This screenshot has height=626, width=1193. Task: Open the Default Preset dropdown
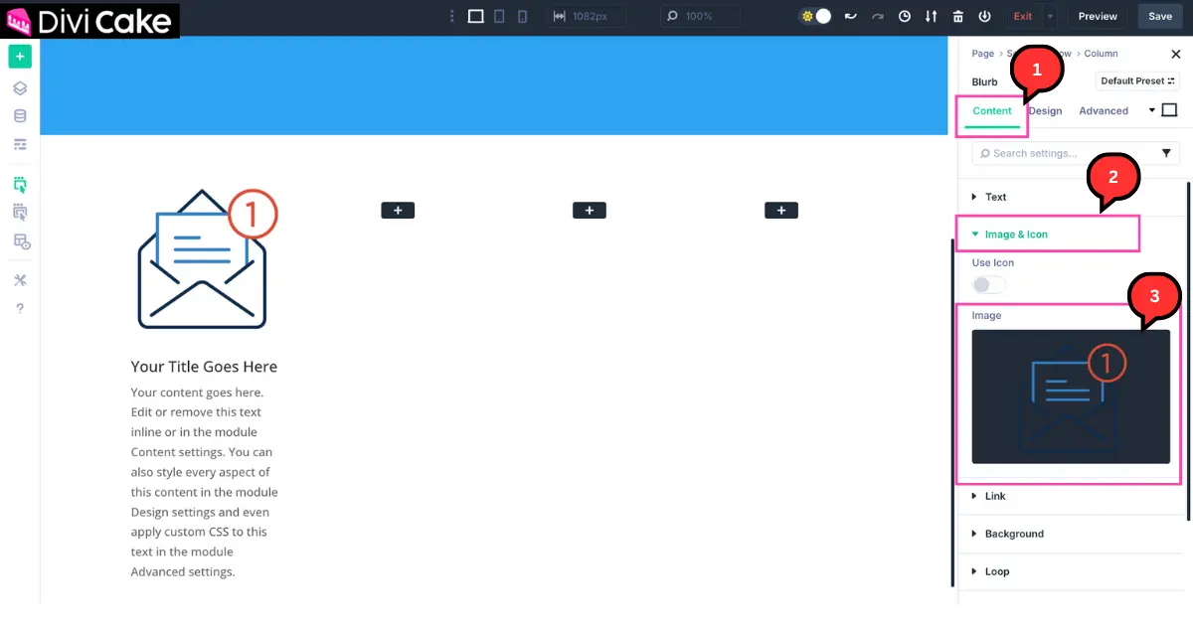[x=1137, y=81]
